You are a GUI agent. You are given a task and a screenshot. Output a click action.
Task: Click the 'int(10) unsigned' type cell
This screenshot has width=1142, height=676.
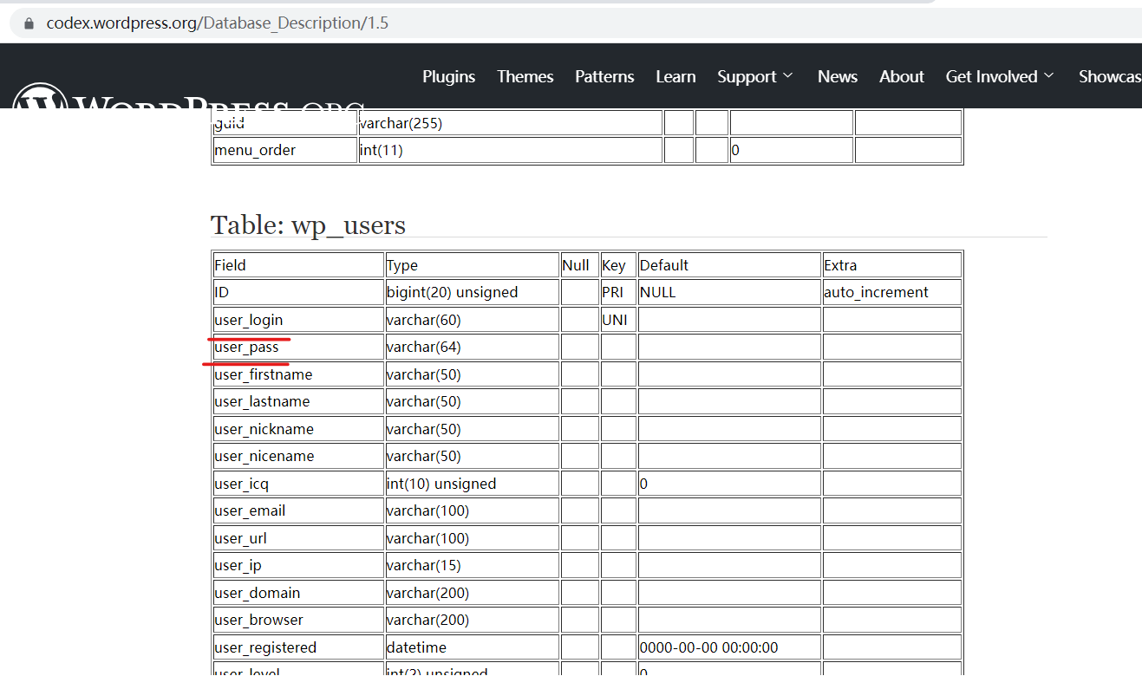473,484
